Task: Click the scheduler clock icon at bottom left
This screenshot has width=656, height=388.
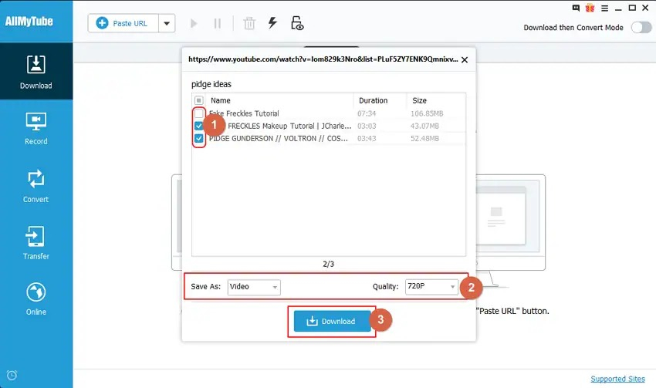Action: tap(12, 375)
